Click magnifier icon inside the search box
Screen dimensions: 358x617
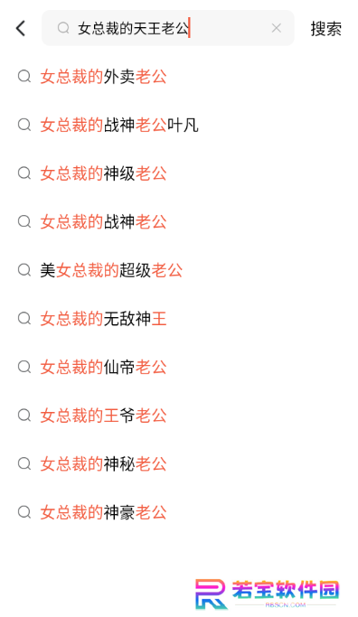[x=63, y=28]
